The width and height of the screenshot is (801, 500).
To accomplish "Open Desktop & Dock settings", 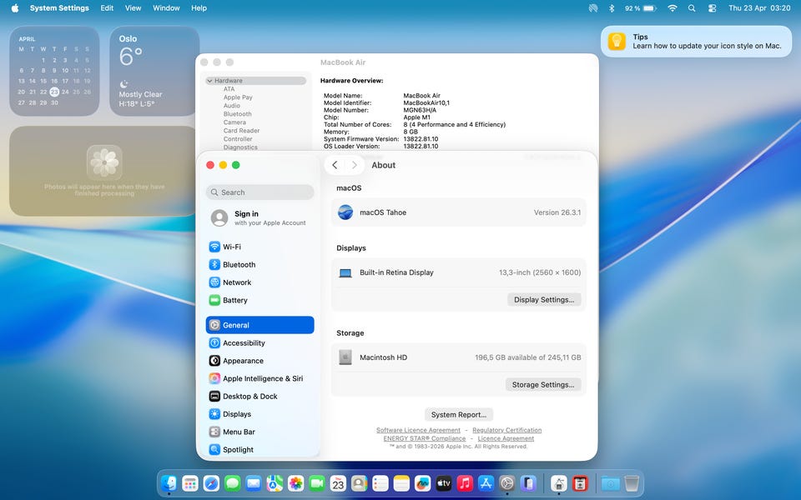I will pyautogui.click(x=259, y=397).
